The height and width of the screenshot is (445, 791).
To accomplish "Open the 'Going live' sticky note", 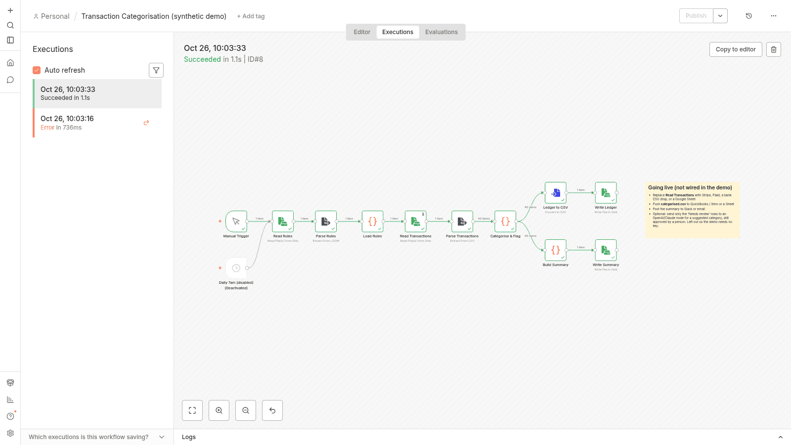I will pos(693,210).
